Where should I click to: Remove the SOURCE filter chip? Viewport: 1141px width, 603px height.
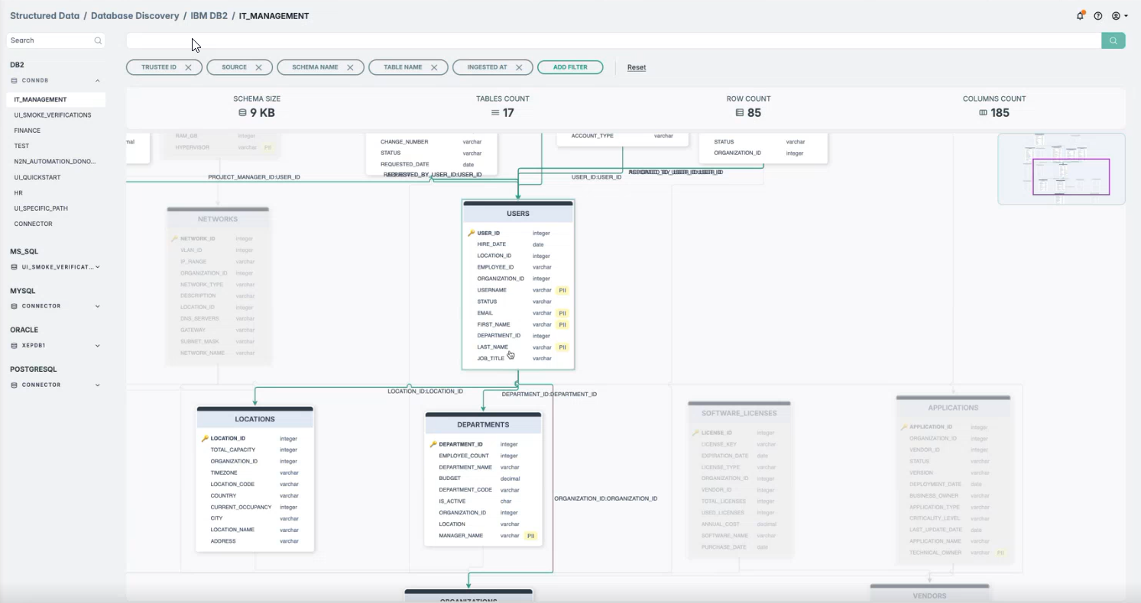[x=258, y=67]
